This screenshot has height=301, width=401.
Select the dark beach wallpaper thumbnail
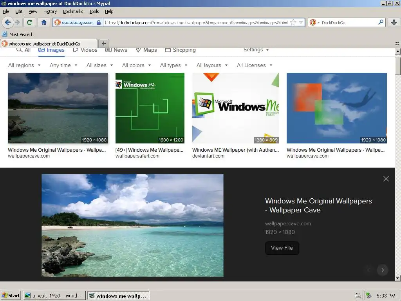coord(58,108)
